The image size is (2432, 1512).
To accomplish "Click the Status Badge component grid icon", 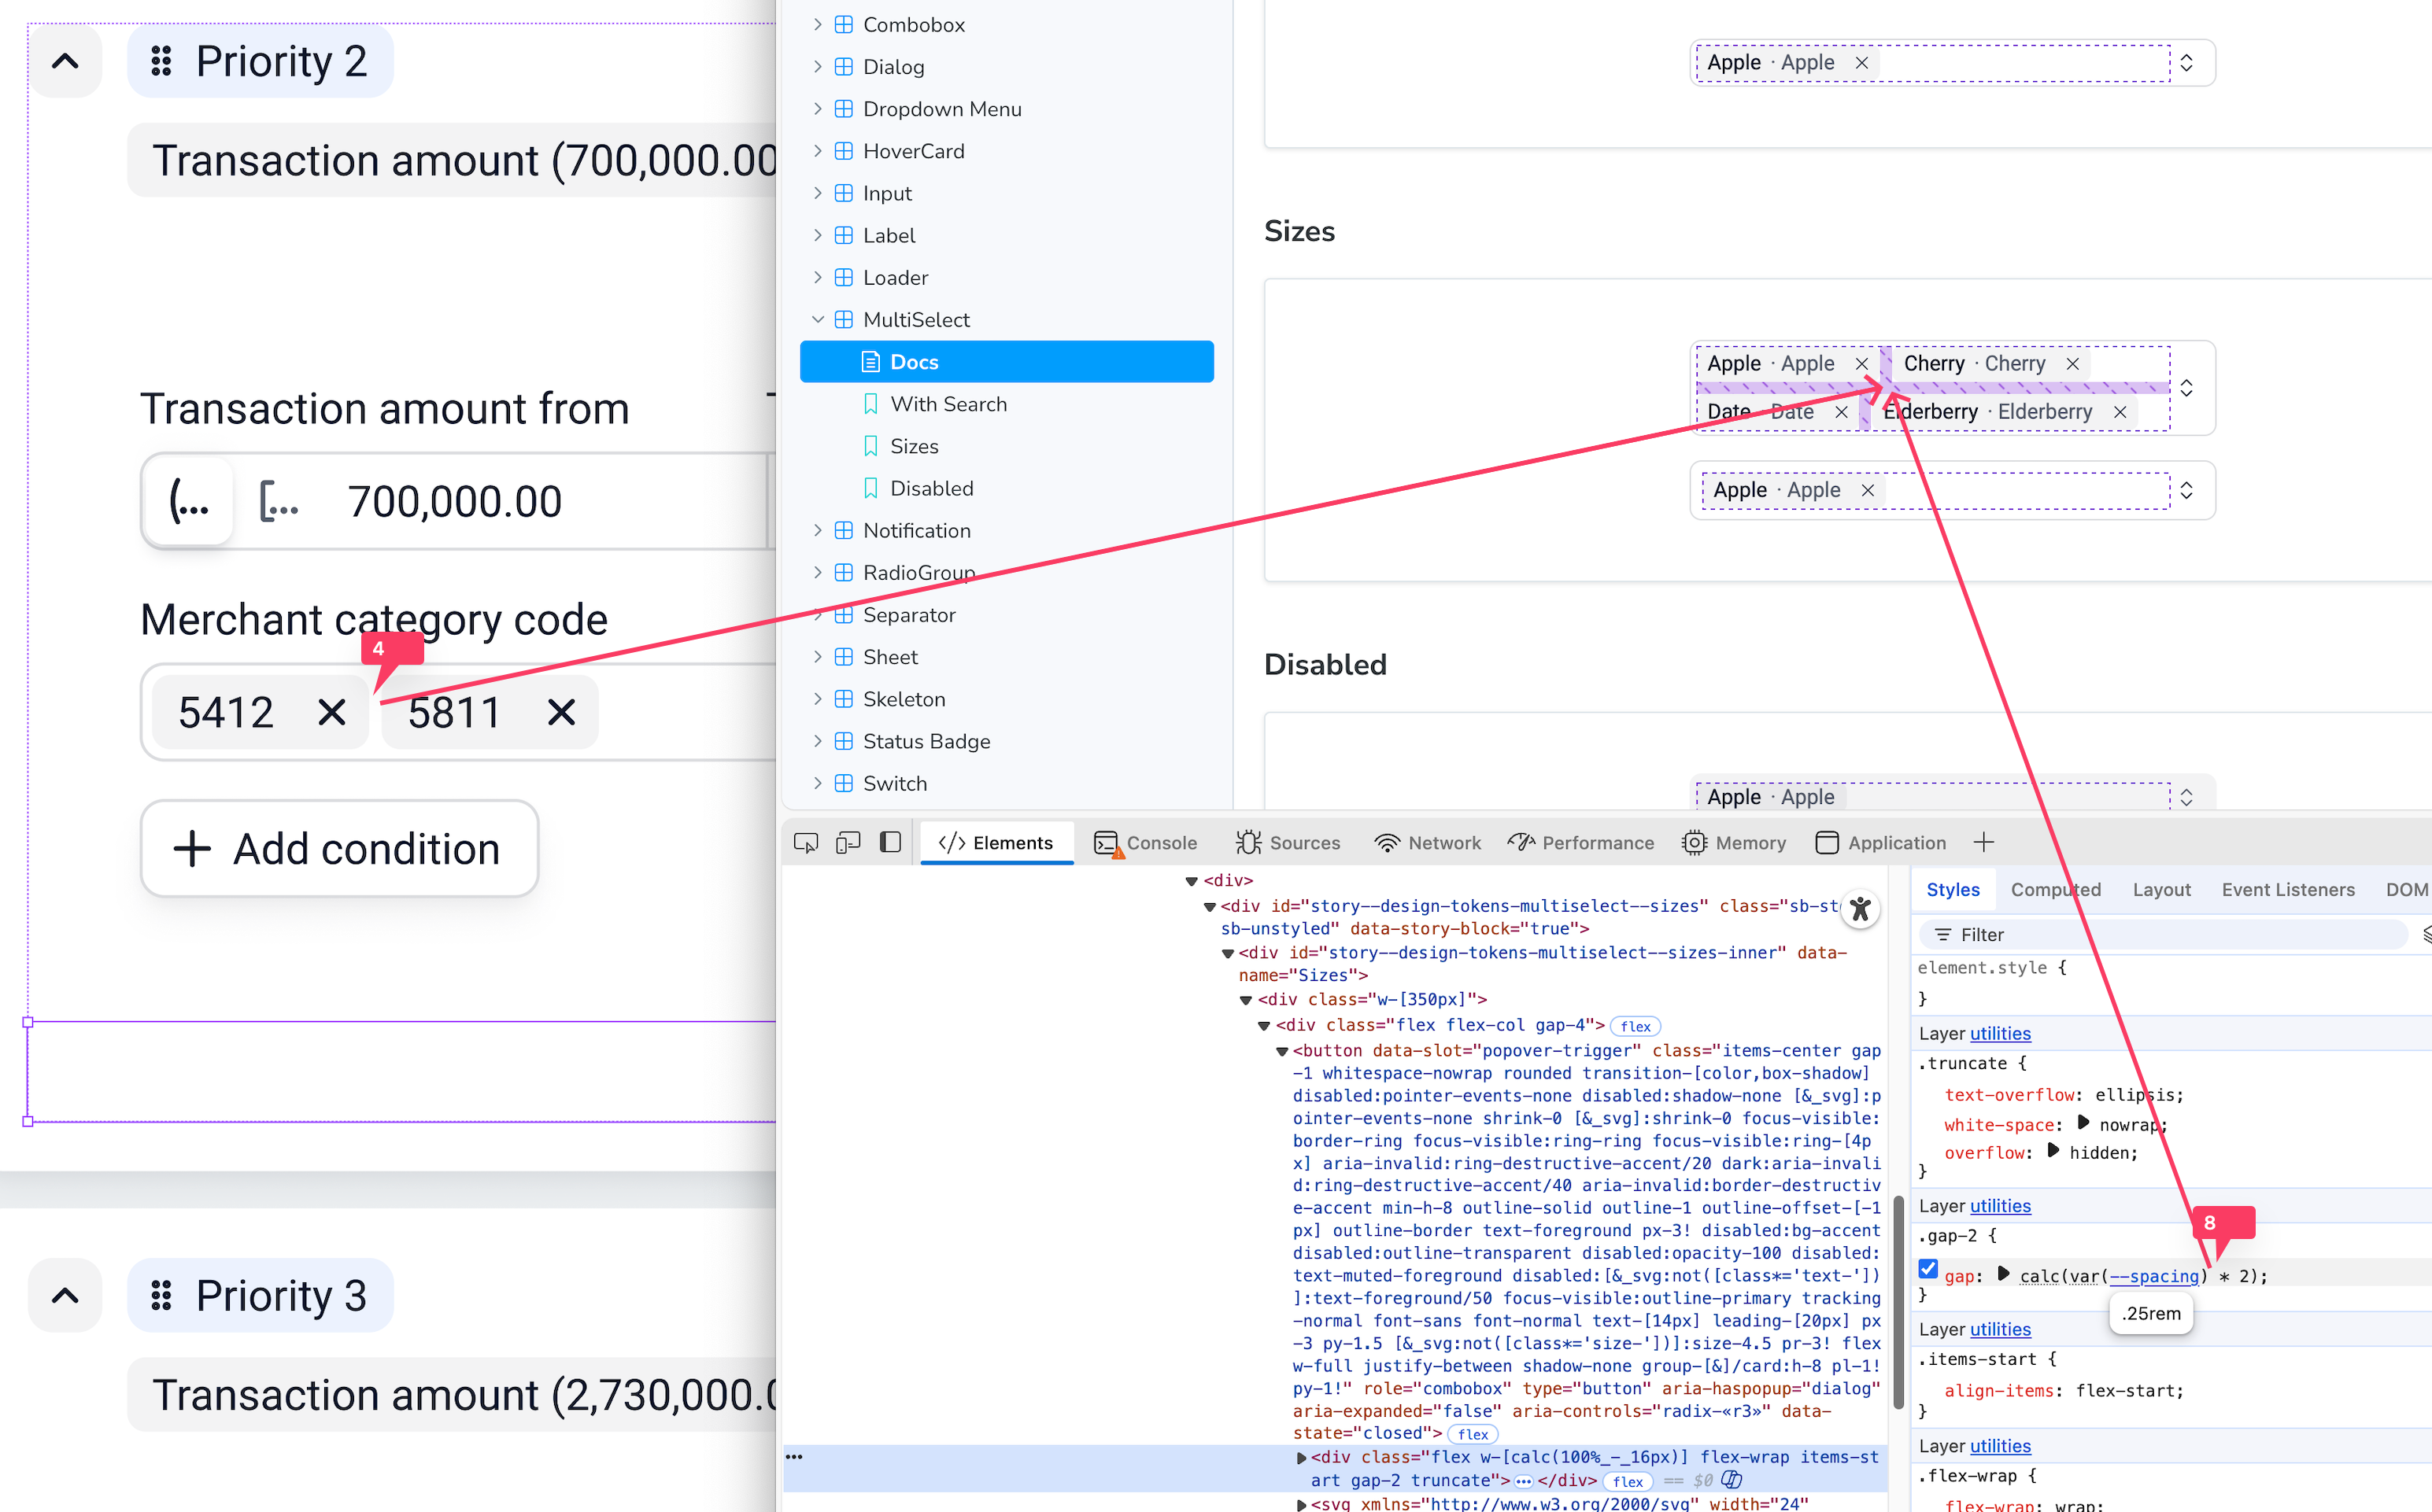I will click(844, 741).
